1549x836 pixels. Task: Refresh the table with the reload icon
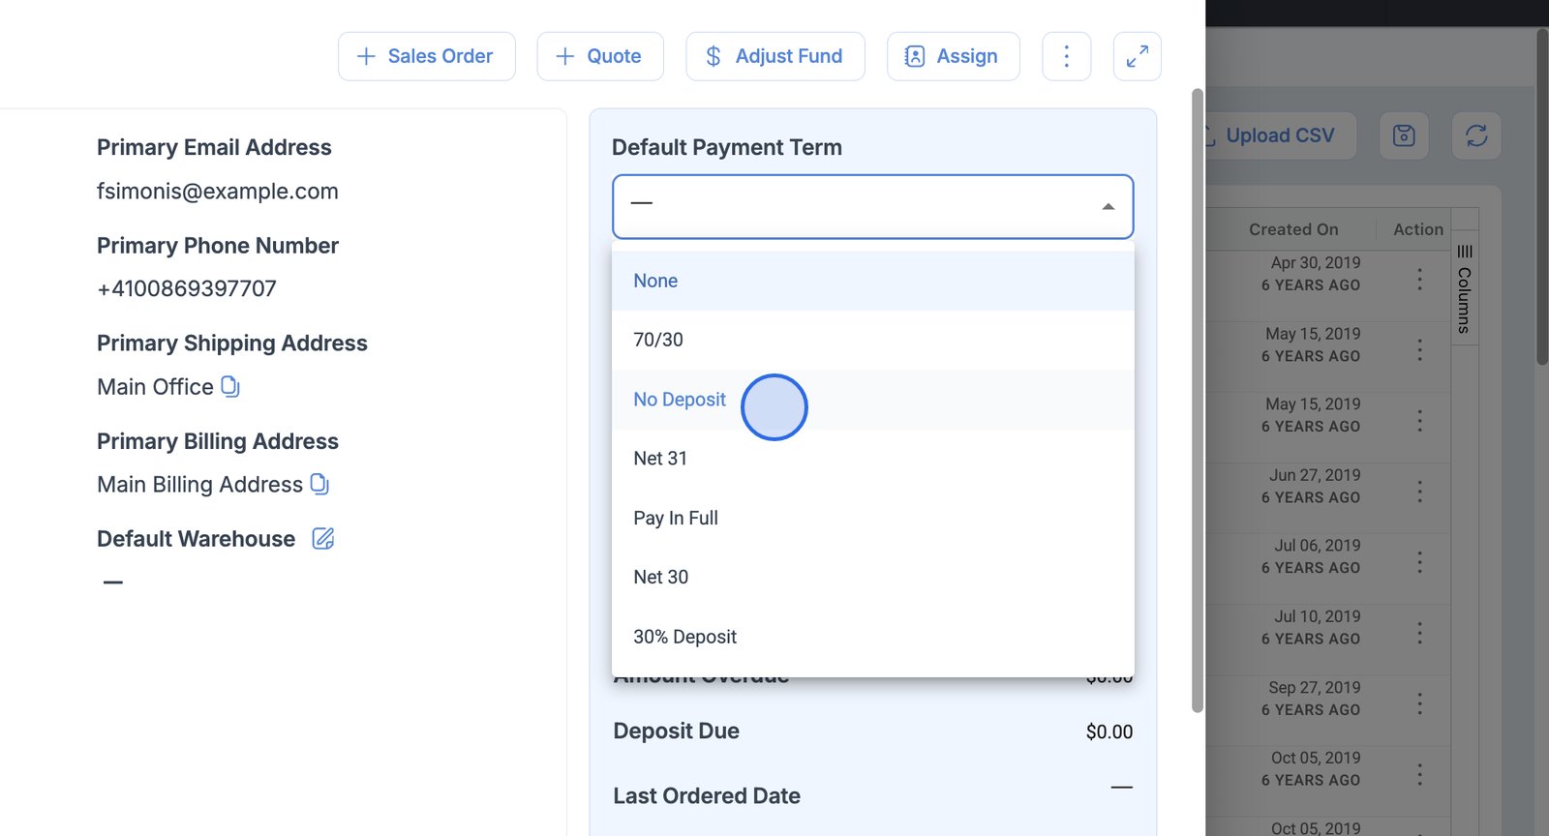point(1475,135)
